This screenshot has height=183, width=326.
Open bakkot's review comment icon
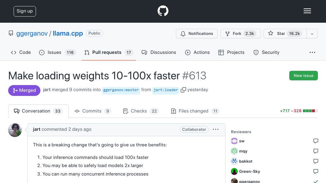coord(315,161)
